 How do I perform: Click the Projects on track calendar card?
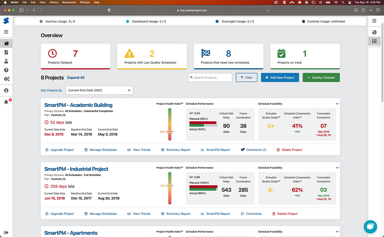click(x=305, y=56)
